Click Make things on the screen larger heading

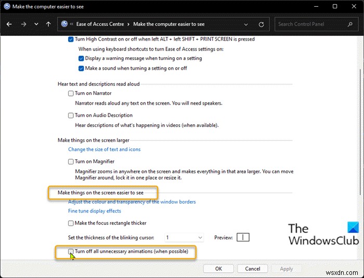pos(93,140)
